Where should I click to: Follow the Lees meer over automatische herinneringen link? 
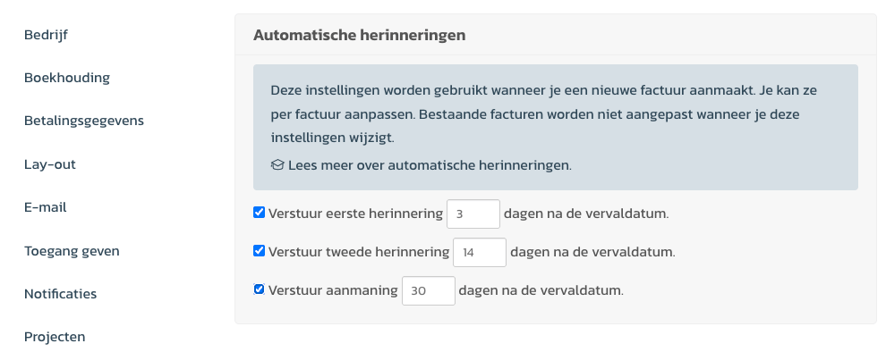coord(430,166)
